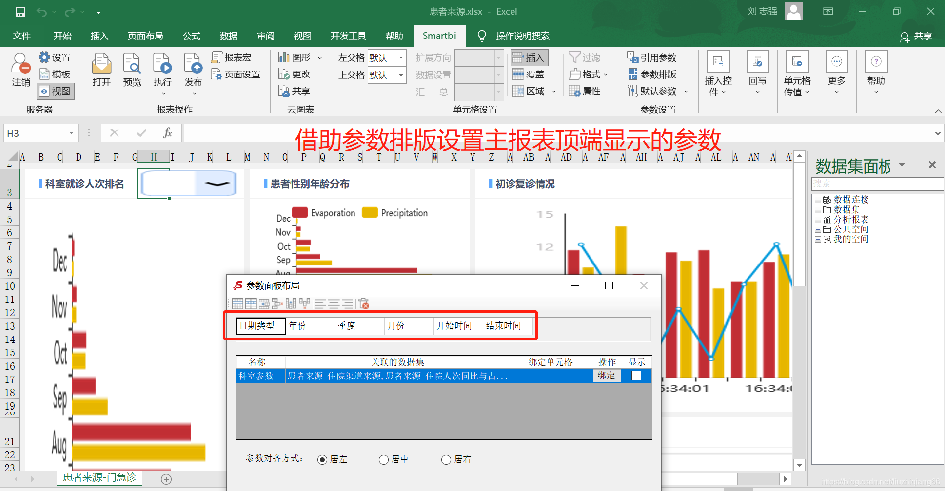Viewport: 945px width, 491px height.
Task: Click the vertical scrollbar down arrow
Action: (799, 465)
